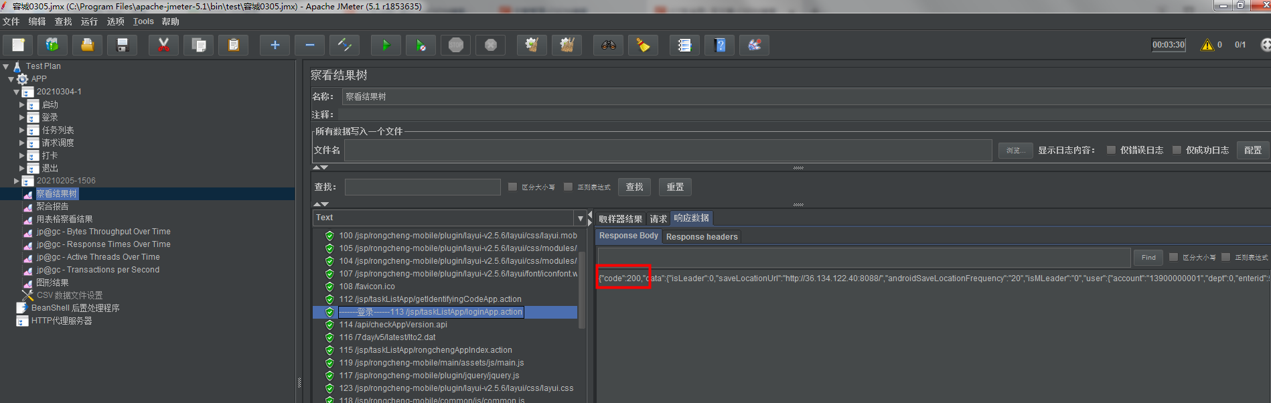Image resolution: width=1271 pixels, height=403 pixels.
Task: Open Search with binoculars icon
Action: [x=608, y=45]
